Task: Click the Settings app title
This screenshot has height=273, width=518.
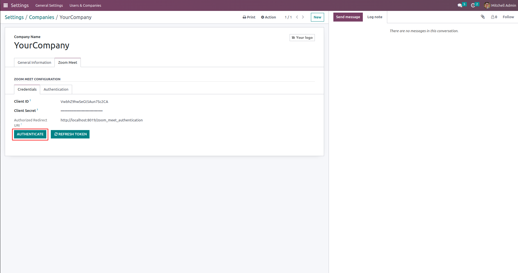Action: pos(20,5)
